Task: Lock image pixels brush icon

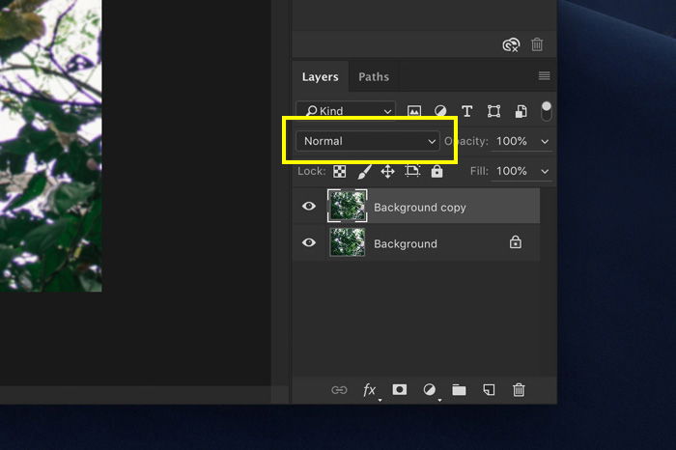Action: (364, 172)
